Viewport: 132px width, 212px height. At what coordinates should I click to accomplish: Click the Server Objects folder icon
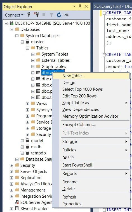[17, 172]
